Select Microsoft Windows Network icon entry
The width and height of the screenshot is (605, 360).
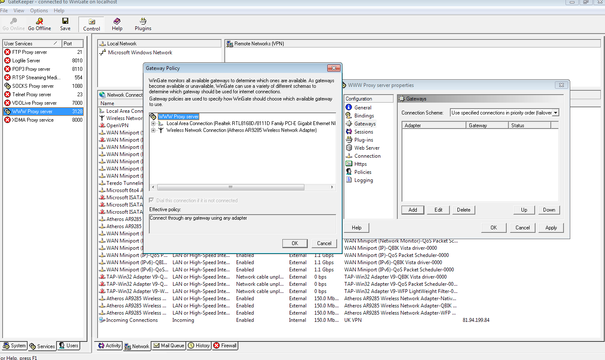point(102,53)
